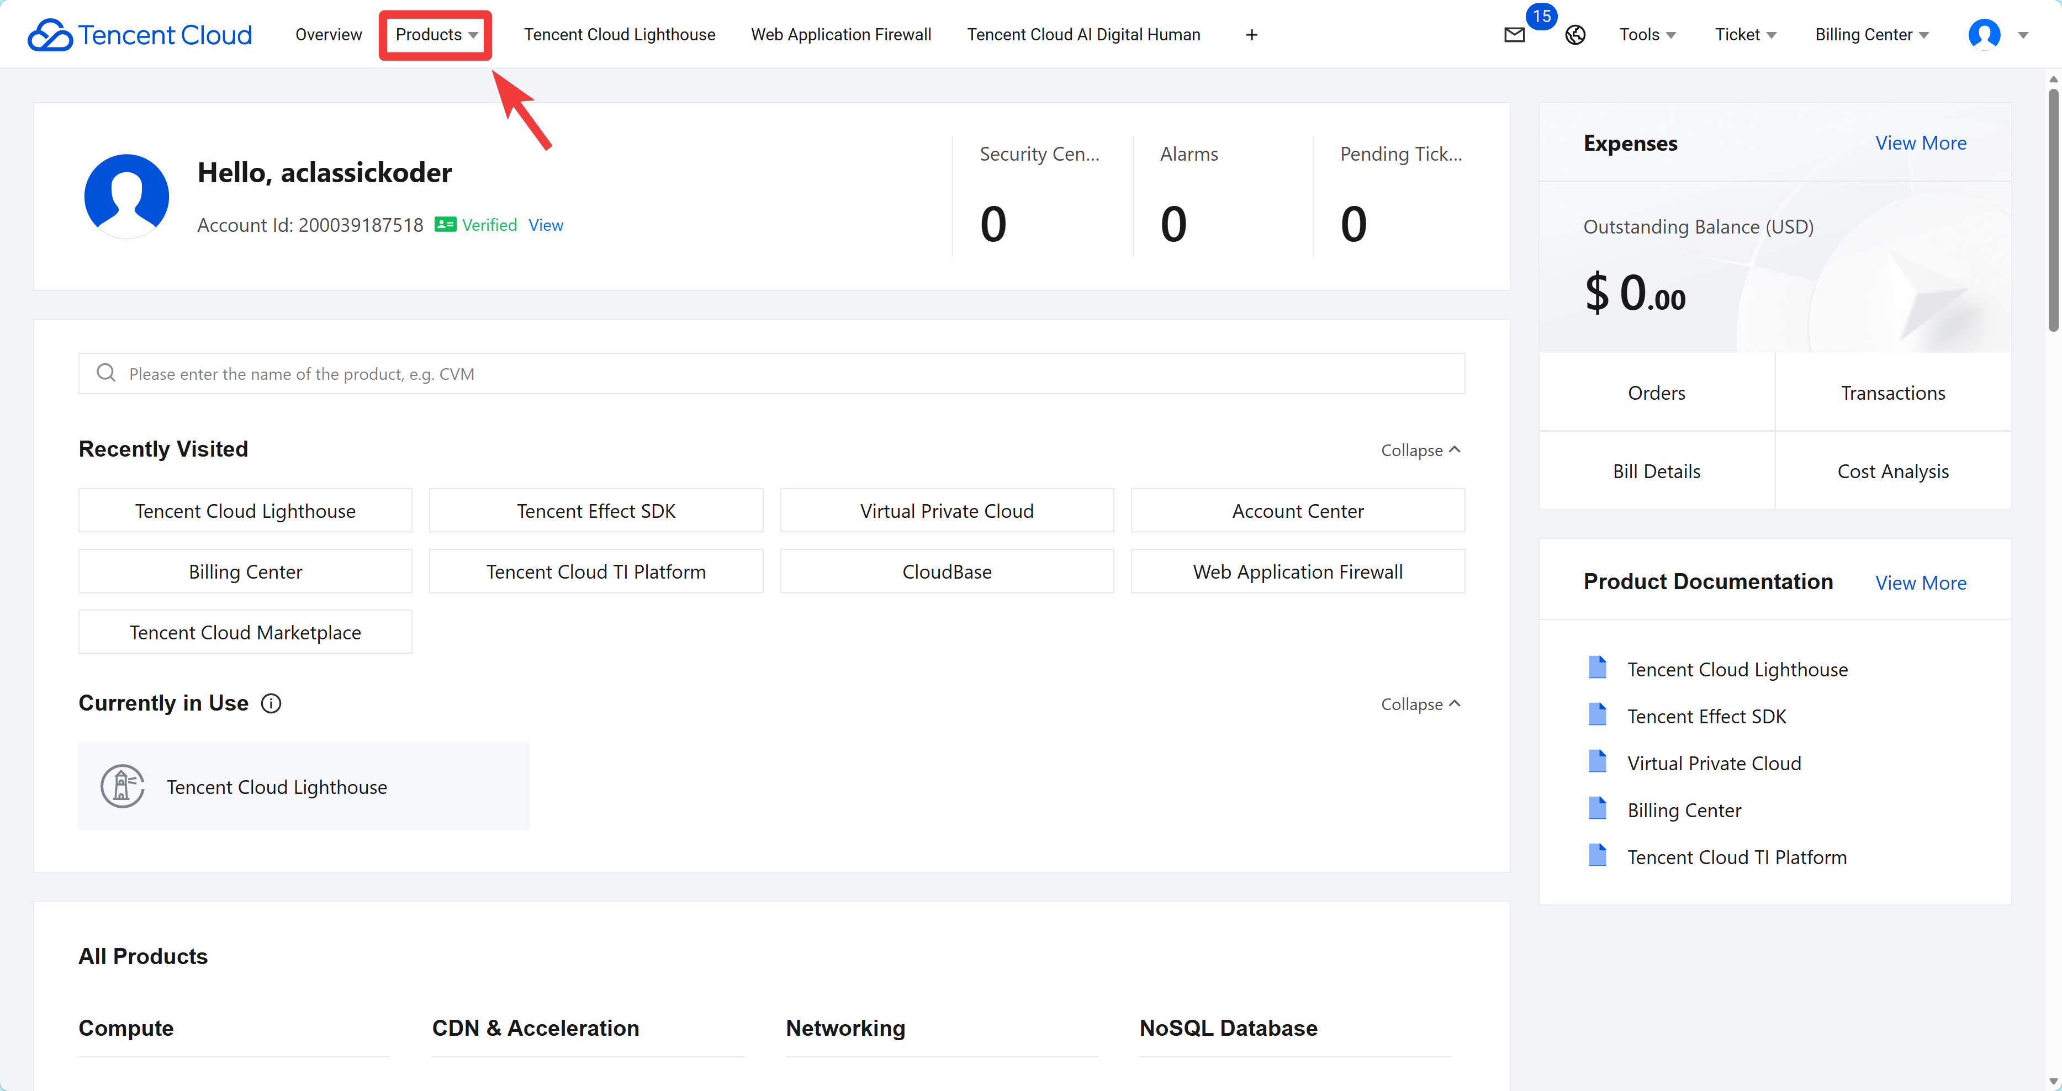Click the Account Id 200039187518 text
2062x1091 pixels.
point(310,225)
